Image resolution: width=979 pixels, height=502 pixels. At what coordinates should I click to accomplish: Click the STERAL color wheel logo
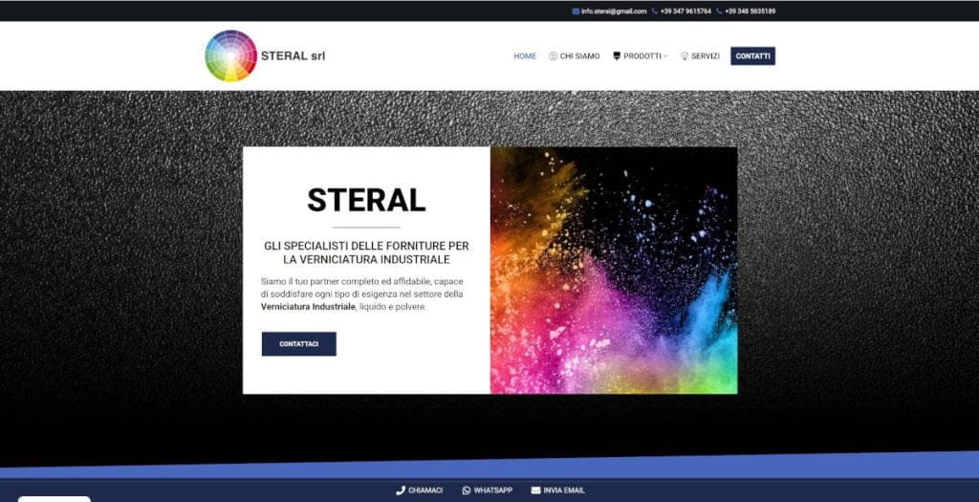(230, 55)
